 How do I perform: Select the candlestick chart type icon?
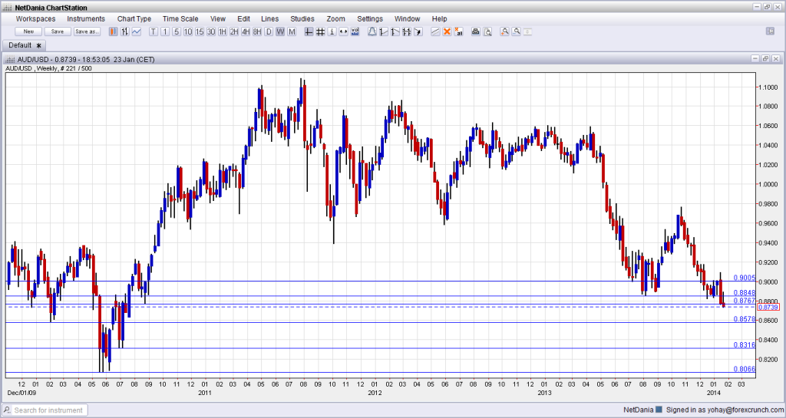pos(113,31)
